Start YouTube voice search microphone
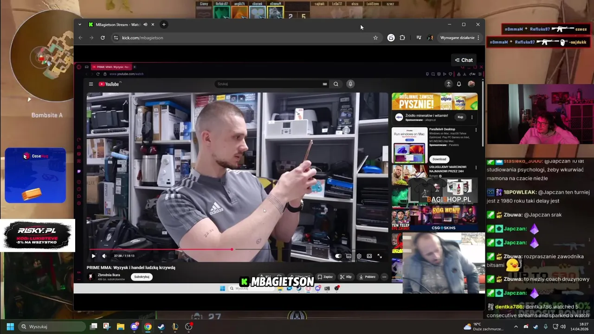This screenshot has height=334, width=594. click(350, 84)
